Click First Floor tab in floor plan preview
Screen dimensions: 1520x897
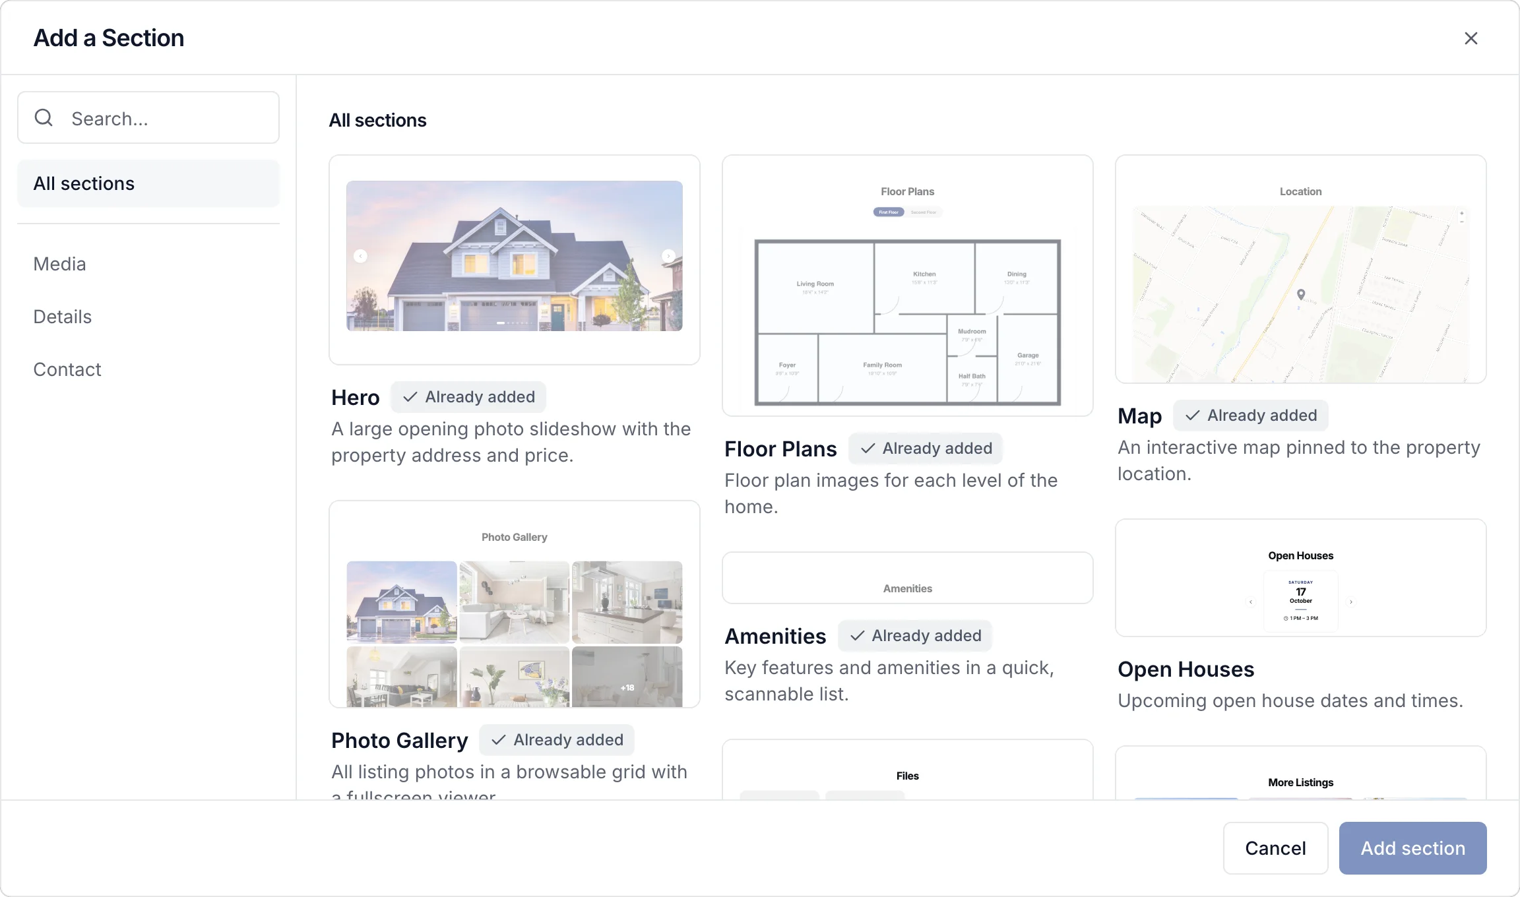[x=889, y=212]
